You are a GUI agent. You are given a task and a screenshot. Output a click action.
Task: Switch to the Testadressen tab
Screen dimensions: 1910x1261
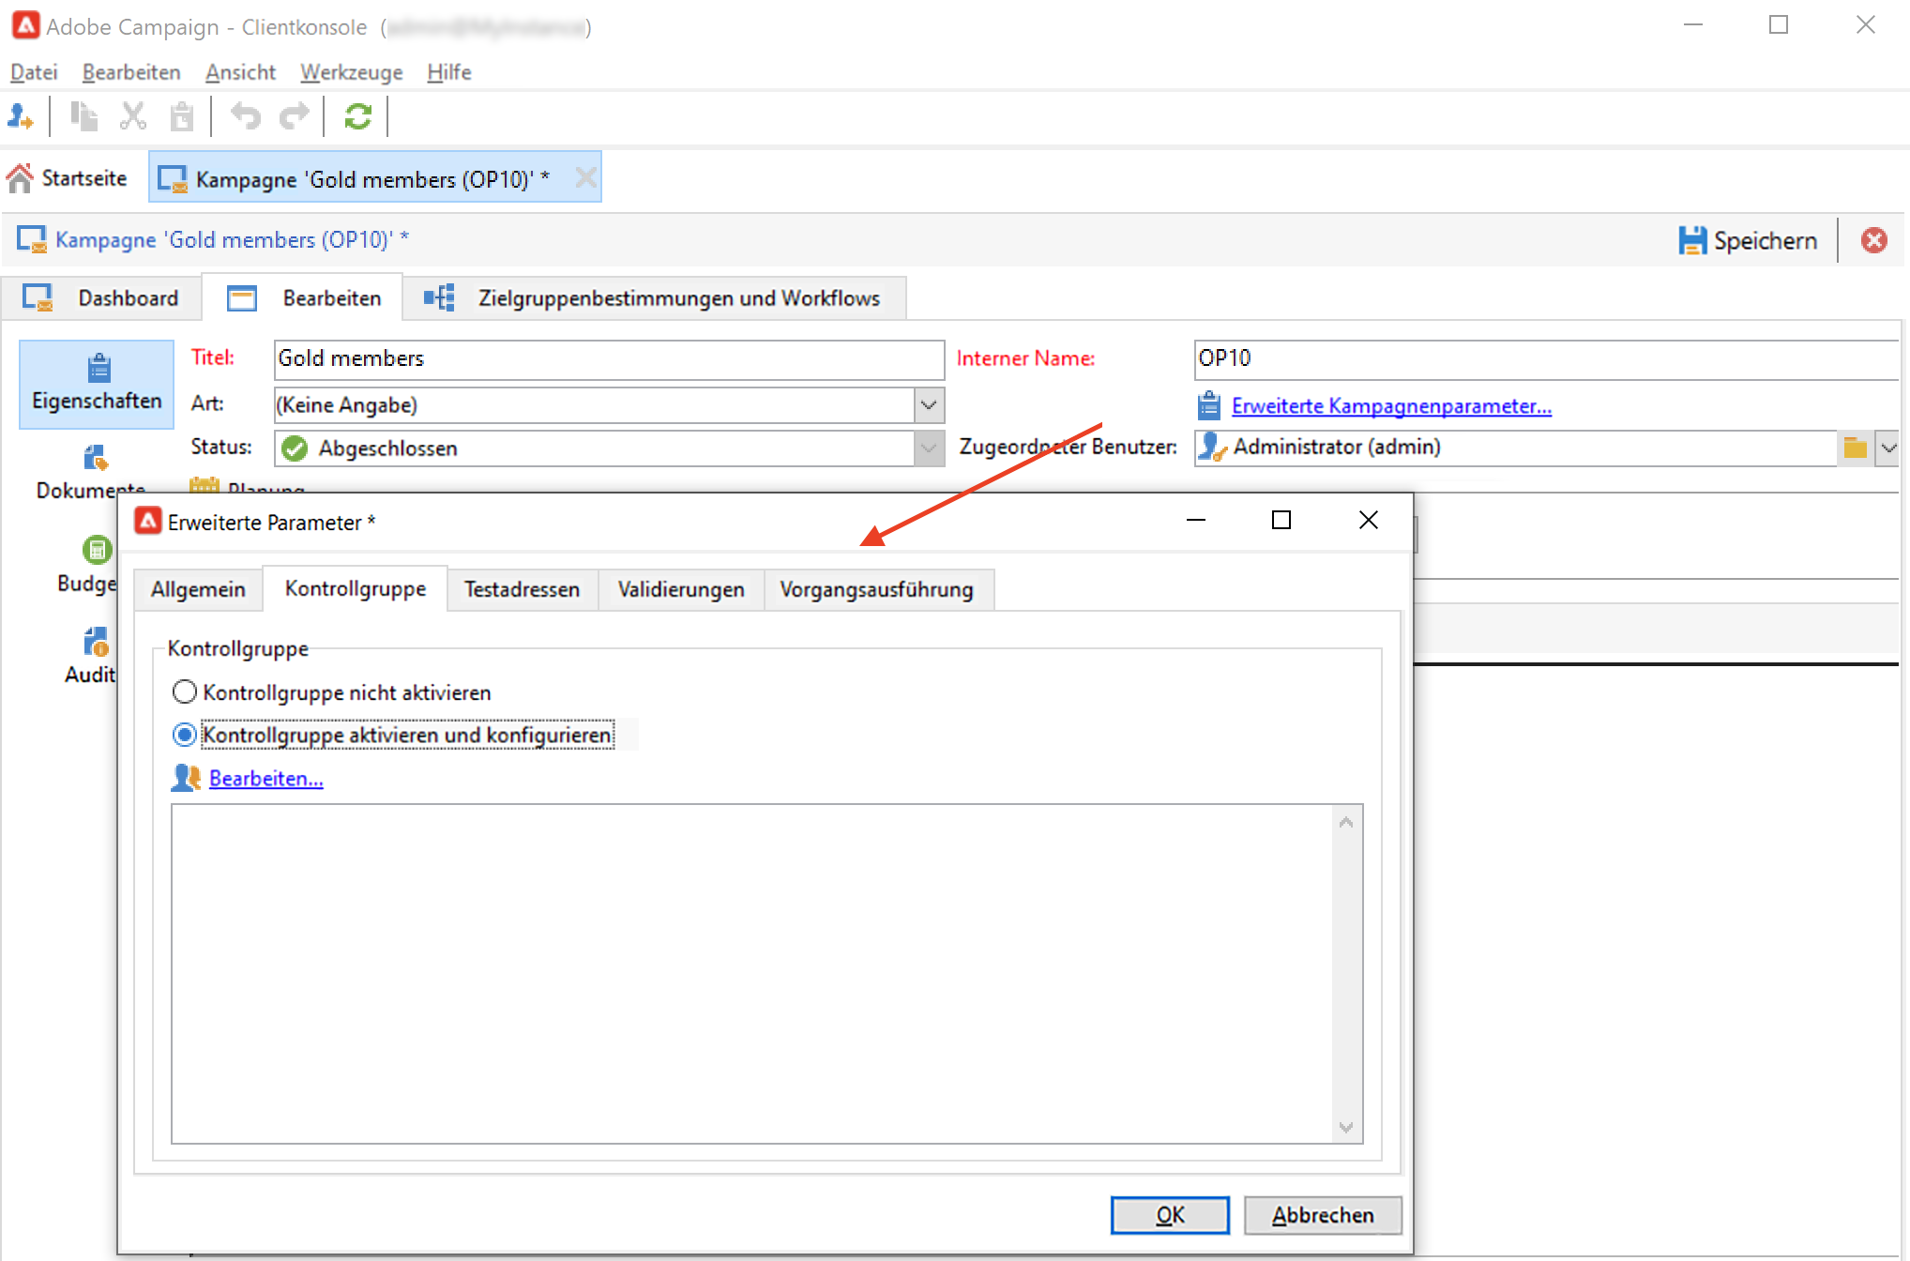point(522,589)
